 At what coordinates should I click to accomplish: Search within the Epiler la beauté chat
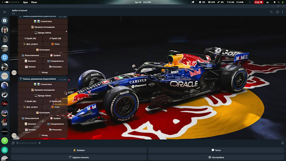tap(271, 12)
